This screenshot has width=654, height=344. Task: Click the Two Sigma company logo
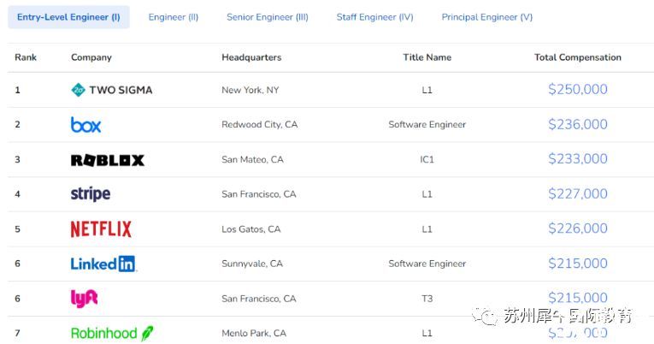click(x=112, y=90)
